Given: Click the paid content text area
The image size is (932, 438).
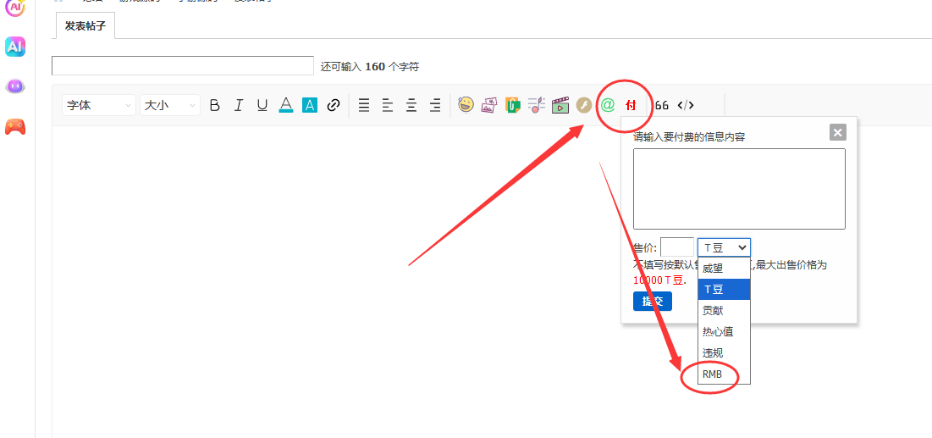Looking at the screenshot, I should pos(739,189).
